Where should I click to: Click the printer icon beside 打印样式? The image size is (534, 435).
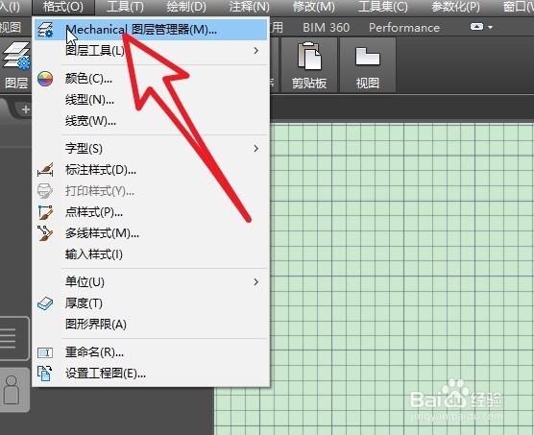point(45,191)
